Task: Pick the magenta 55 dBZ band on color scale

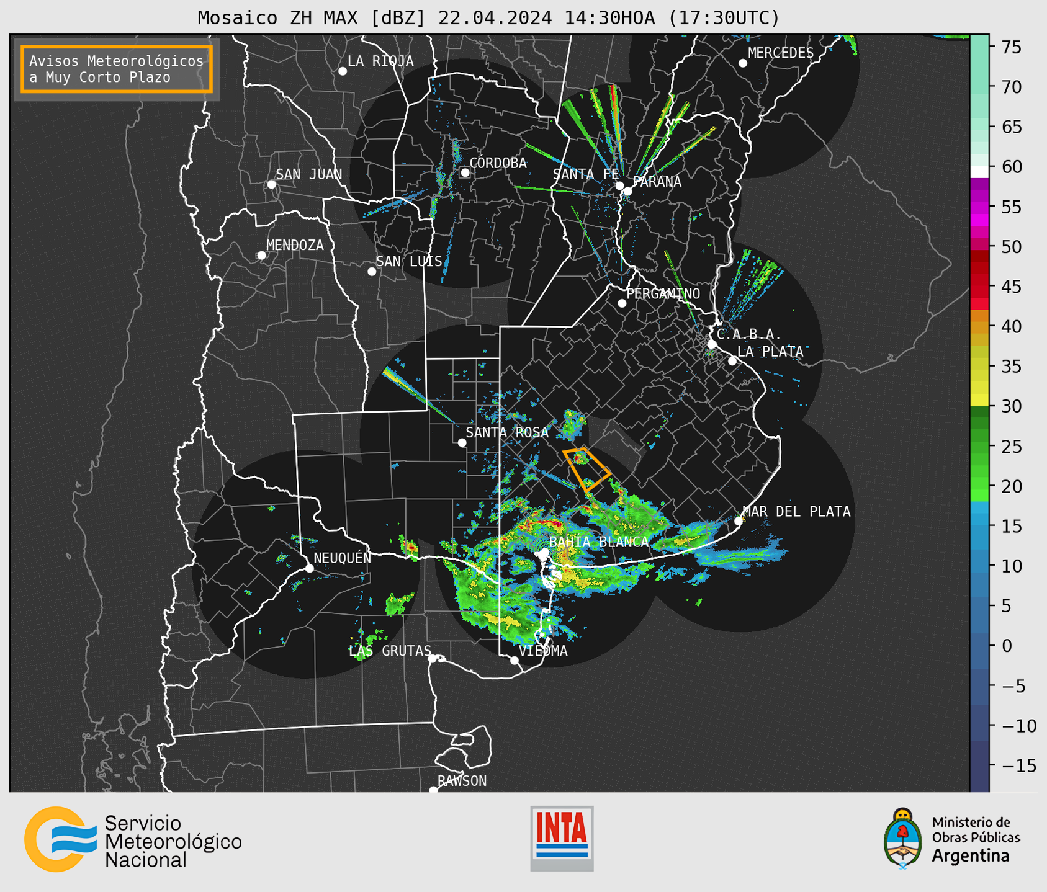Action: click(x=979, y=207)
